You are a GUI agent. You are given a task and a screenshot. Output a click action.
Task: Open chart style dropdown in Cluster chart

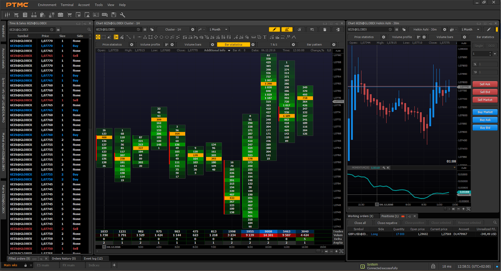[201, 29]
